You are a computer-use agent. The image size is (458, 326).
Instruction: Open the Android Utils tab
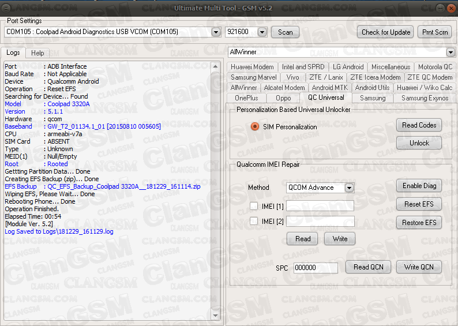tap(372, 88)
